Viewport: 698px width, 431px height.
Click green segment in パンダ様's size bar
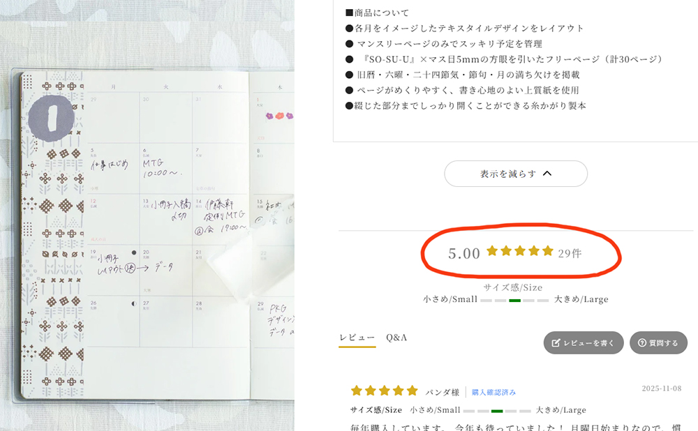(x=498, y=411)
